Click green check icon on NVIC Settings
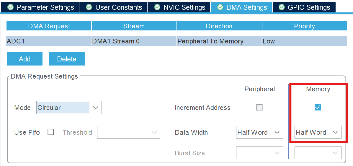353x166 pixels. click(157, 7)
